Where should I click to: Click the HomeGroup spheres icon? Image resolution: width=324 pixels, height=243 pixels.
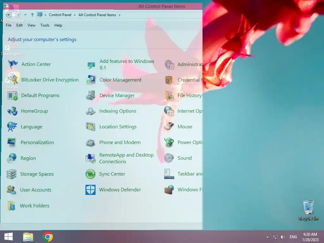coord(12,111)
